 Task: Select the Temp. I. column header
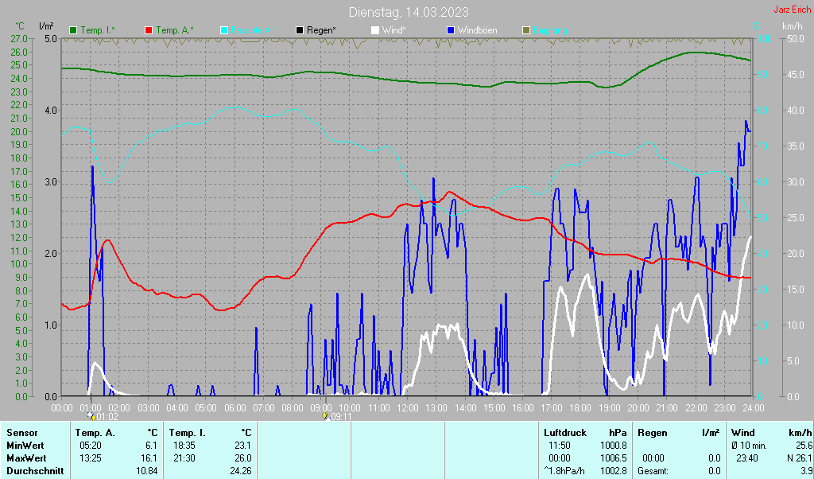tap(188, 433)
